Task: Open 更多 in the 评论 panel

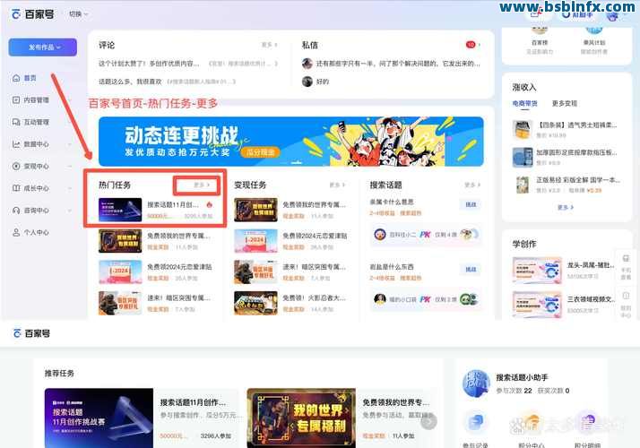Action: tap(270, 45)
